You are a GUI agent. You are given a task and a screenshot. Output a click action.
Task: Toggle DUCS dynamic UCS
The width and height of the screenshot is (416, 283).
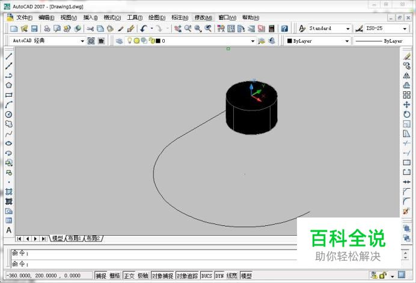pos(206,276)
